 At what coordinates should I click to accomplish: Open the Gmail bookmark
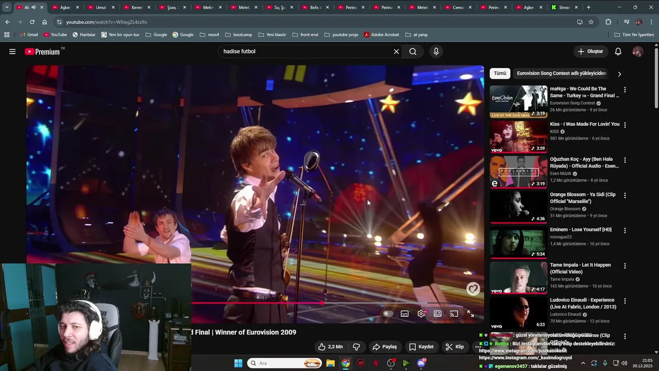point(29,35)
